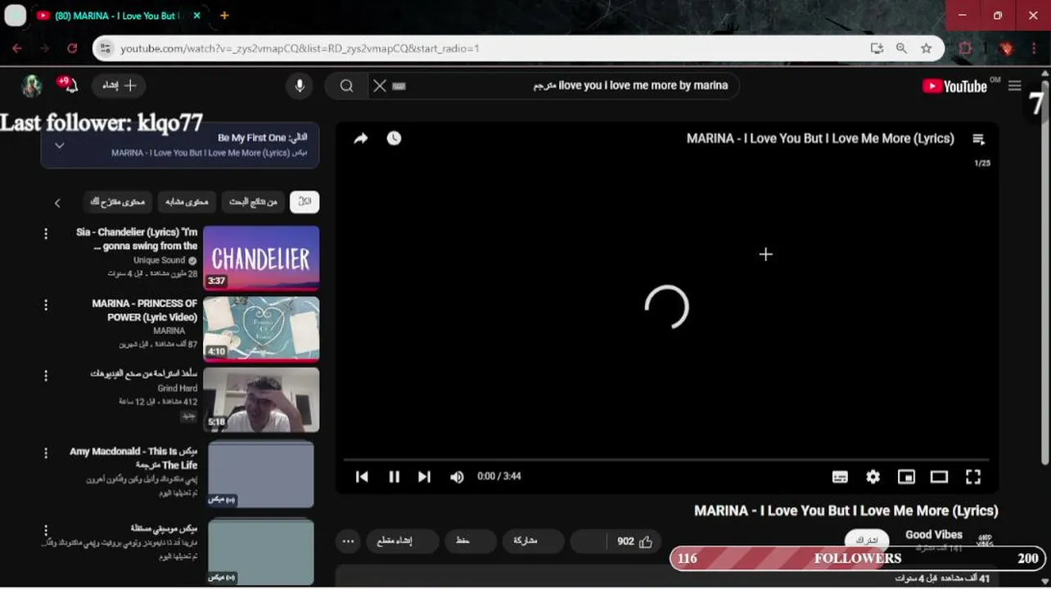The image size is (1051, 589).
Task: Open the hamburger guide menu
Action: [x=1015, y=86]
